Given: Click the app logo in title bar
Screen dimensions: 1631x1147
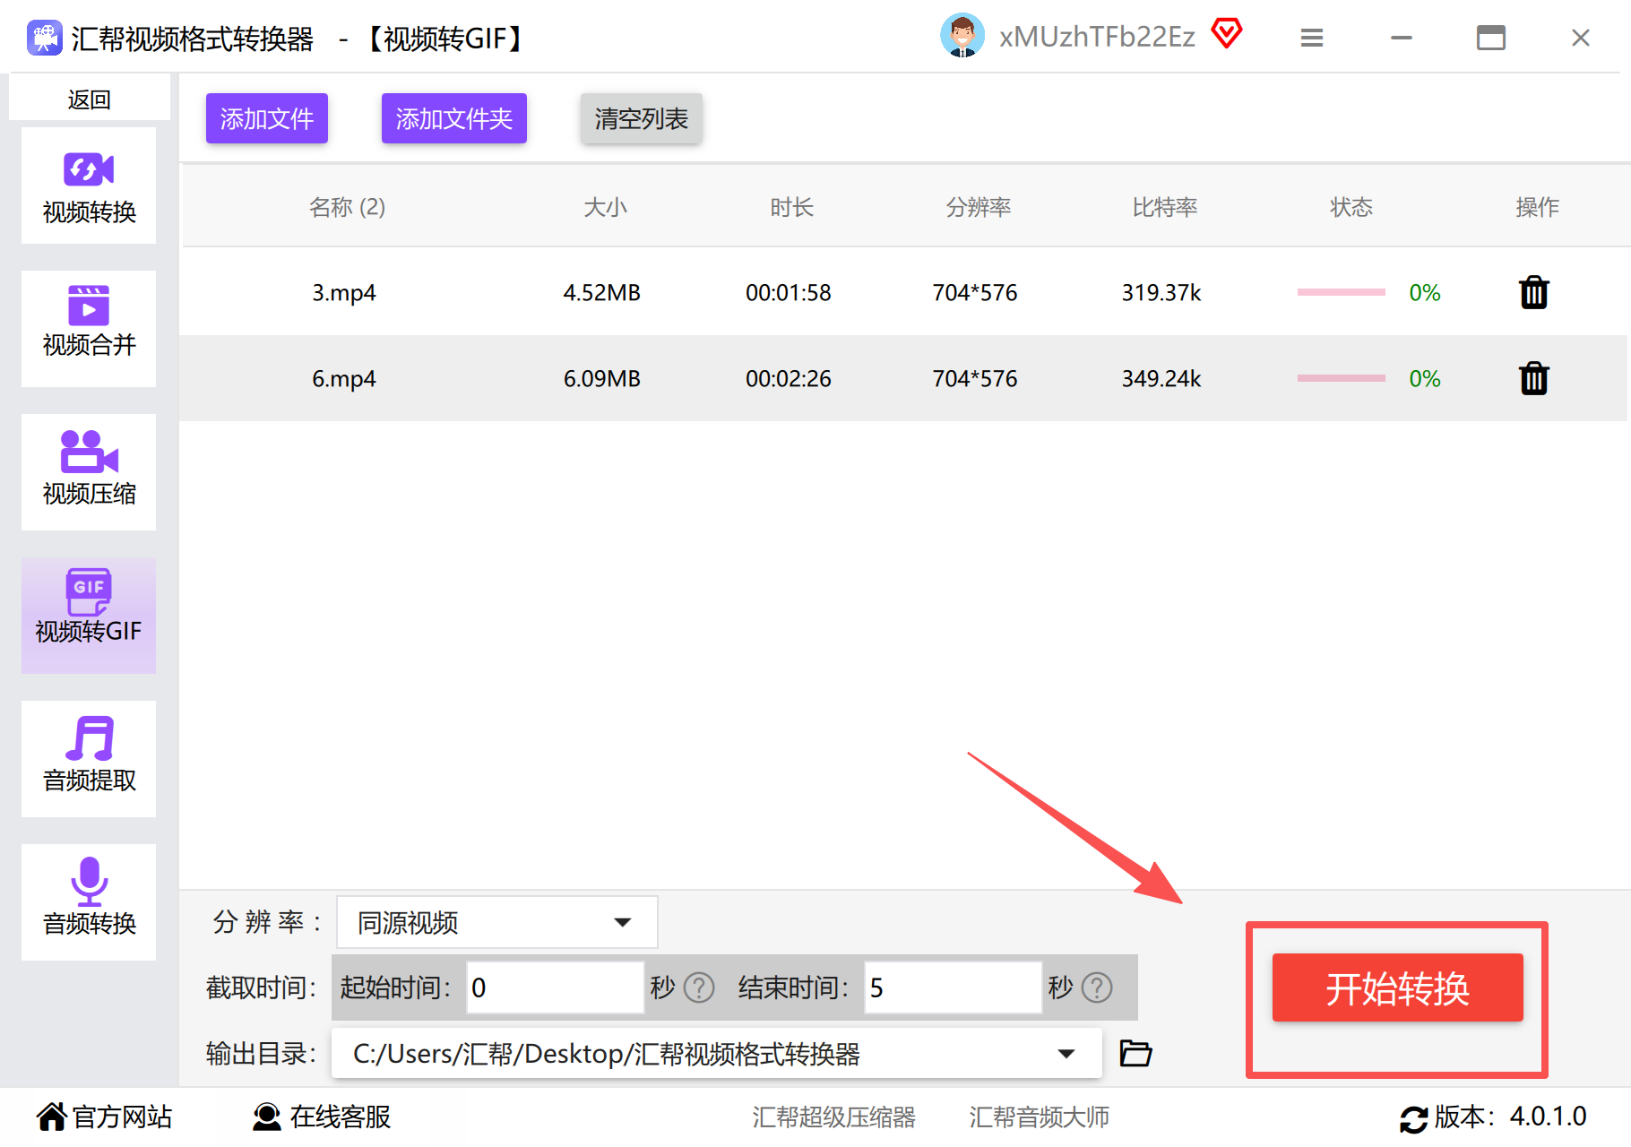Looking at the screenshot, I should [x=45, y=38].
